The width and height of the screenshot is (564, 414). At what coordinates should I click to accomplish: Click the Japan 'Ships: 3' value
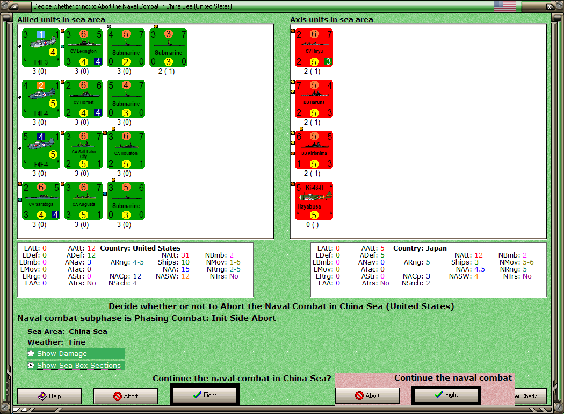465,262
